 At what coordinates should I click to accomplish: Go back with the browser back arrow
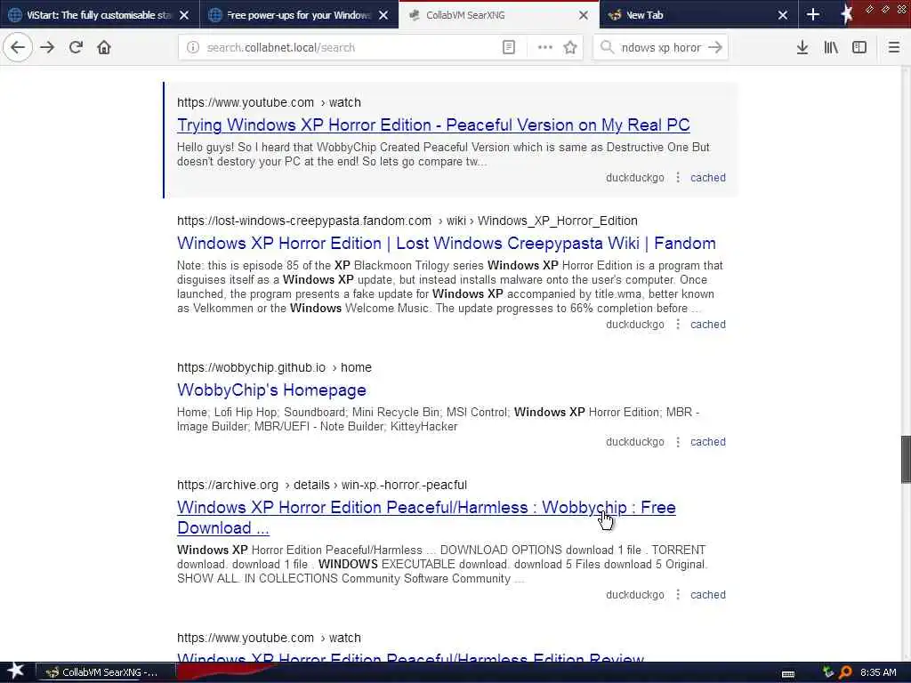click(18, 48)
